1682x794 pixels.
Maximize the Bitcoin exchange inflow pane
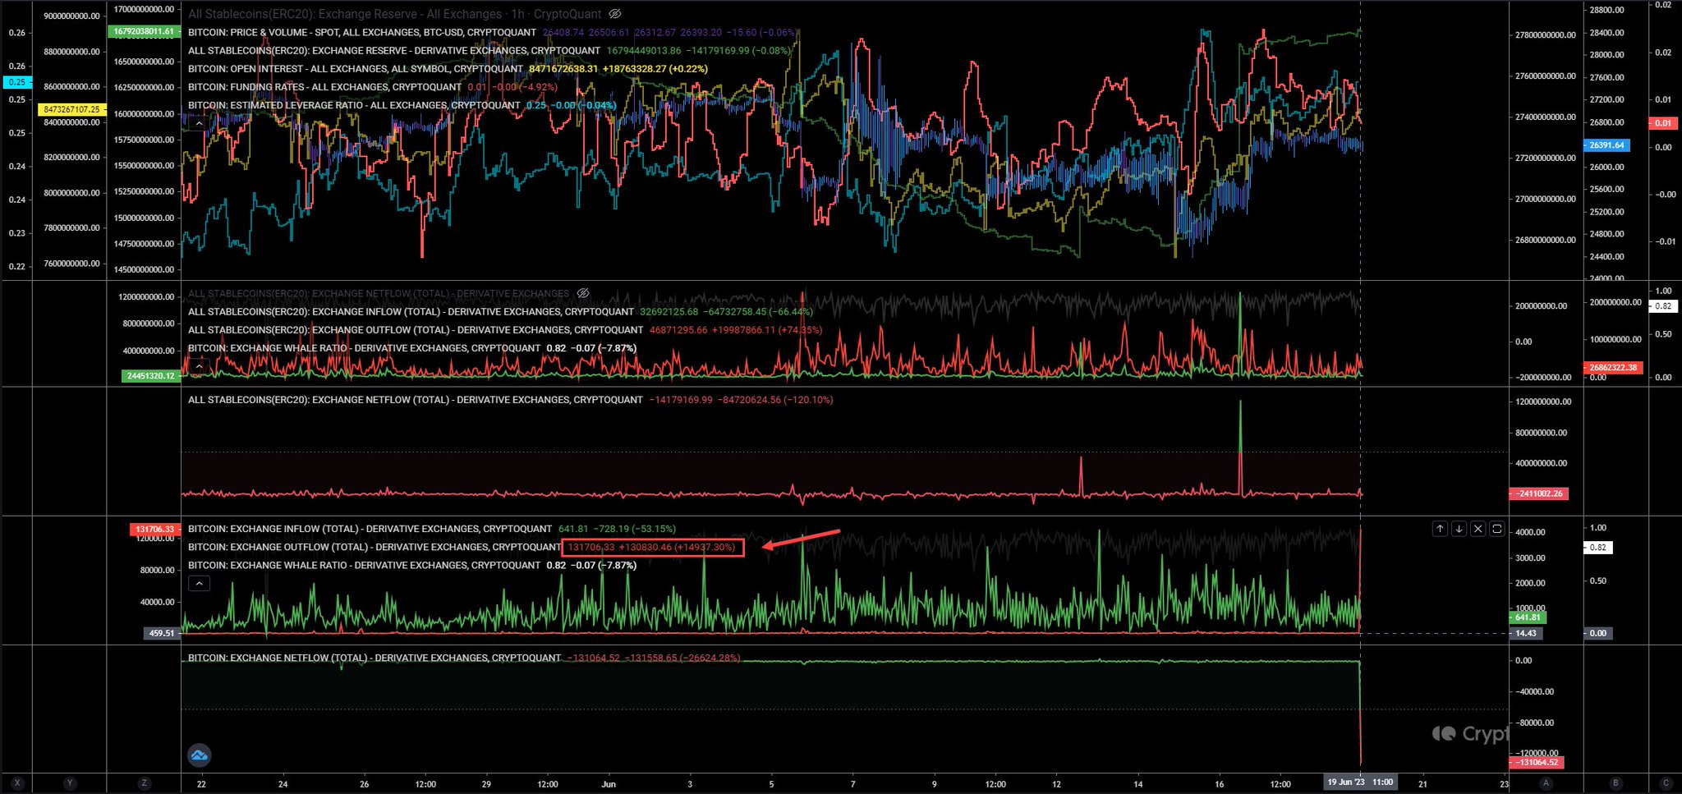1496,529
